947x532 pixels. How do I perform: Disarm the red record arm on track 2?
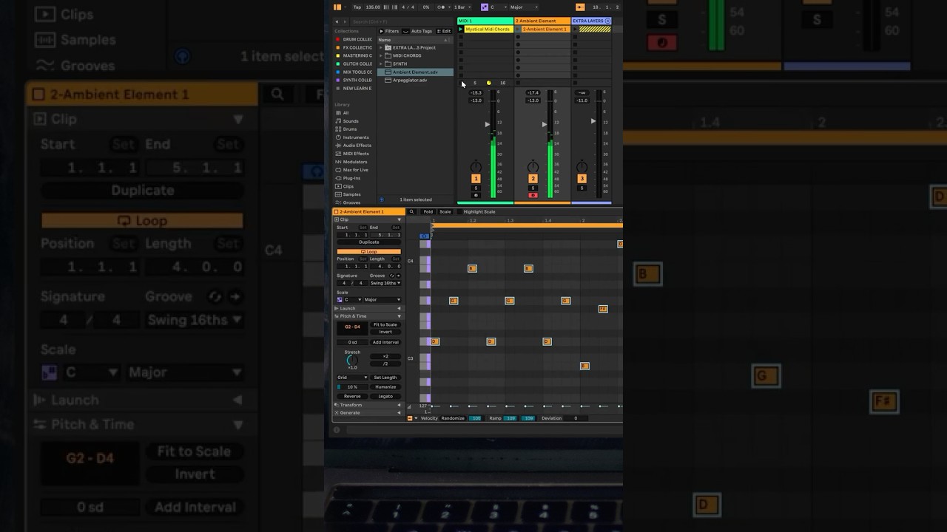[x=533, y=195]
